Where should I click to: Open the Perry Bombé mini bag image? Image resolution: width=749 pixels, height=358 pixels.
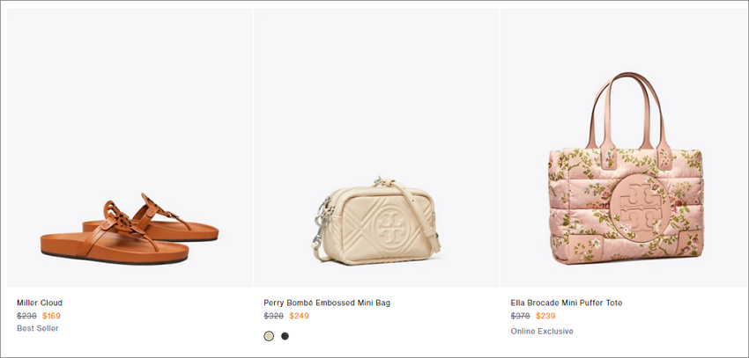pyautogui.click(x=376, y=148)
